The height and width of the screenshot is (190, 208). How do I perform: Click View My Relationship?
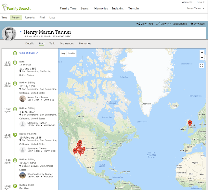coord(172,24)
